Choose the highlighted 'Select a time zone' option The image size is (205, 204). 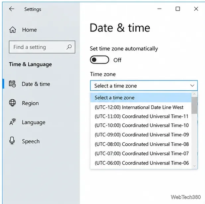141,97
